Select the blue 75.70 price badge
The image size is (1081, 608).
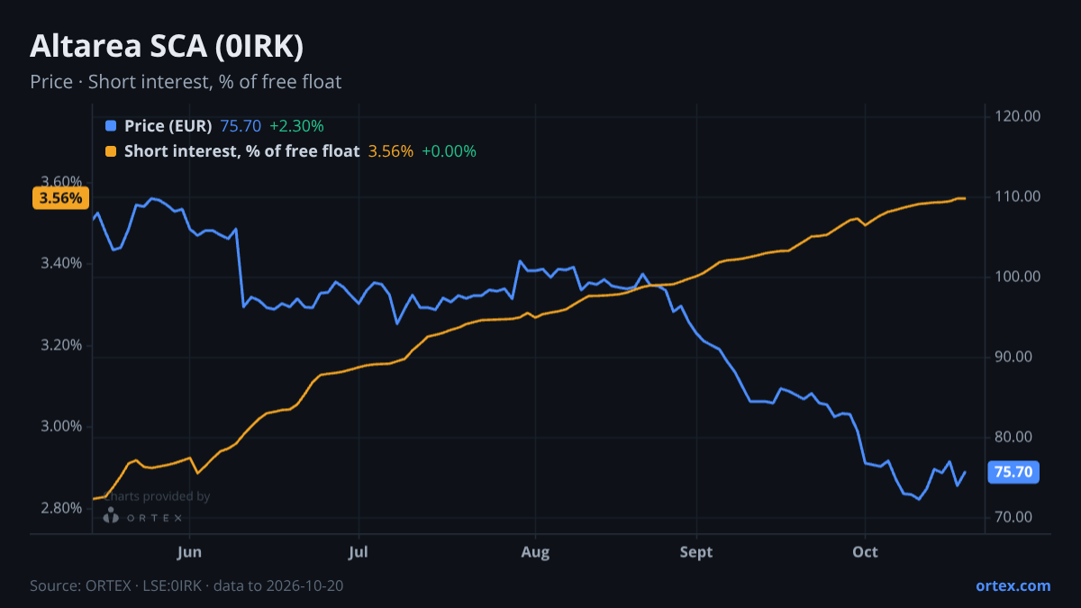[1015, 472]
